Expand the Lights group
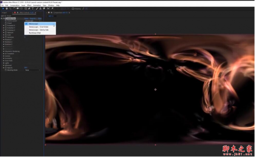Image resolution: width=255 pixels, height=157 pixels. click(4, 63)
